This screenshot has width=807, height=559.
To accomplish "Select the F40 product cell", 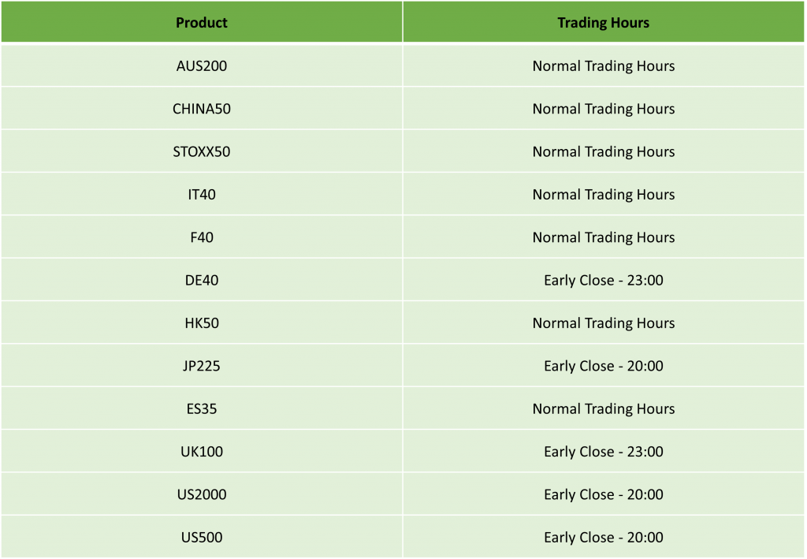I will coord(202,237).
